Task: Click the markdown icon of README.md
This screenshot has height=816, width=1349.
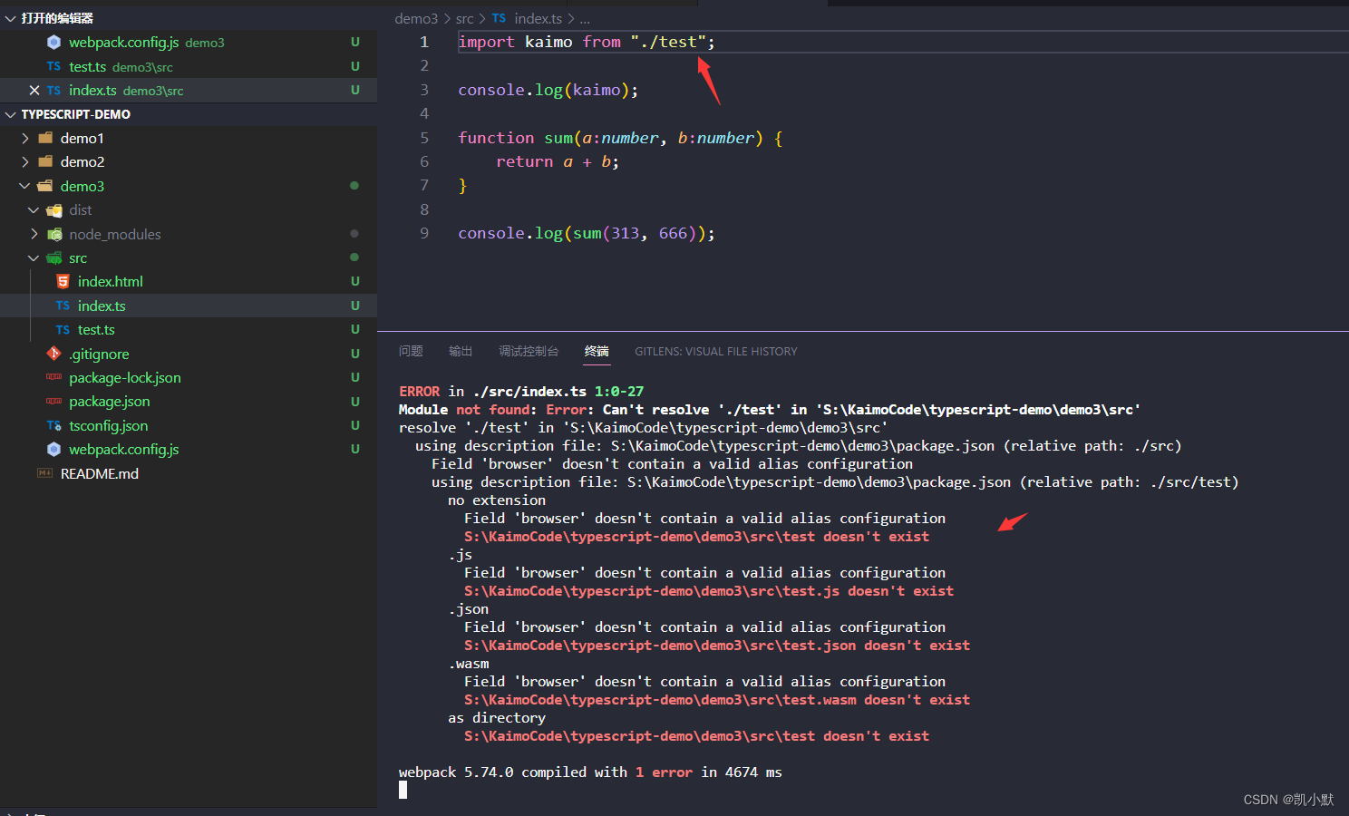Action: click(x=44, y=473)
